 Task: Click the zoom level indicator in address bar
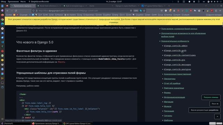136,11
